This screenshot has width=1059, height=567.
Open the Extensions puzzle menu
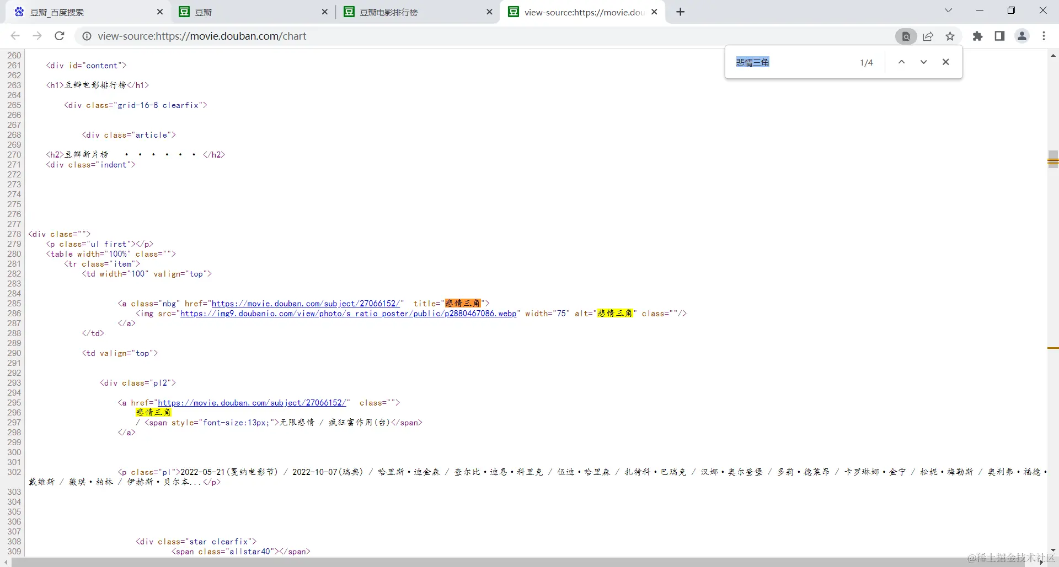(977, 36)
